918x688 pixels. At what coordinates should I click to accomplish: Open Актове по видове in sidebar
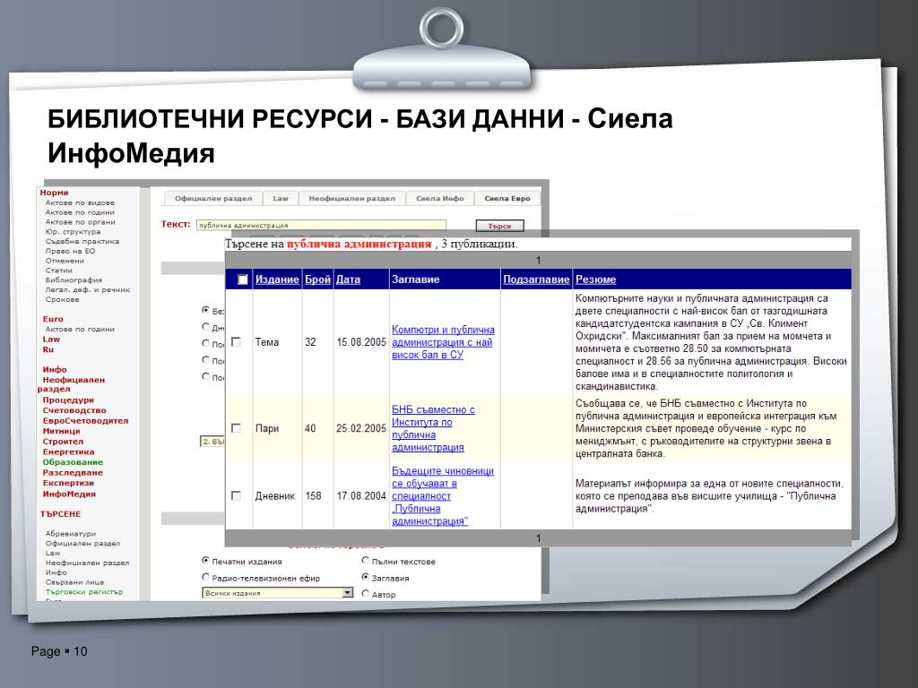[80, 202]
